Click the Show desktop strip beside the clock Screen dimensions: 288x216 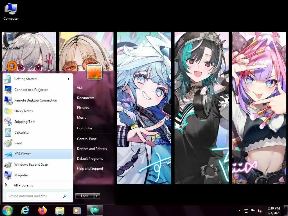286,211
